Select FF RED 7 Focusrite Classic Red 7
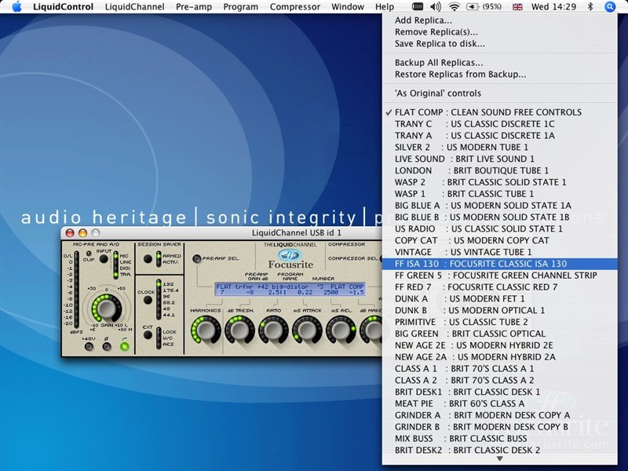 click(499, 287)
